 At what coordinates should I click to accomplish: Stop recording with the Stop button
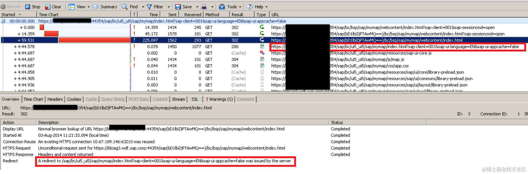[33, 7]
